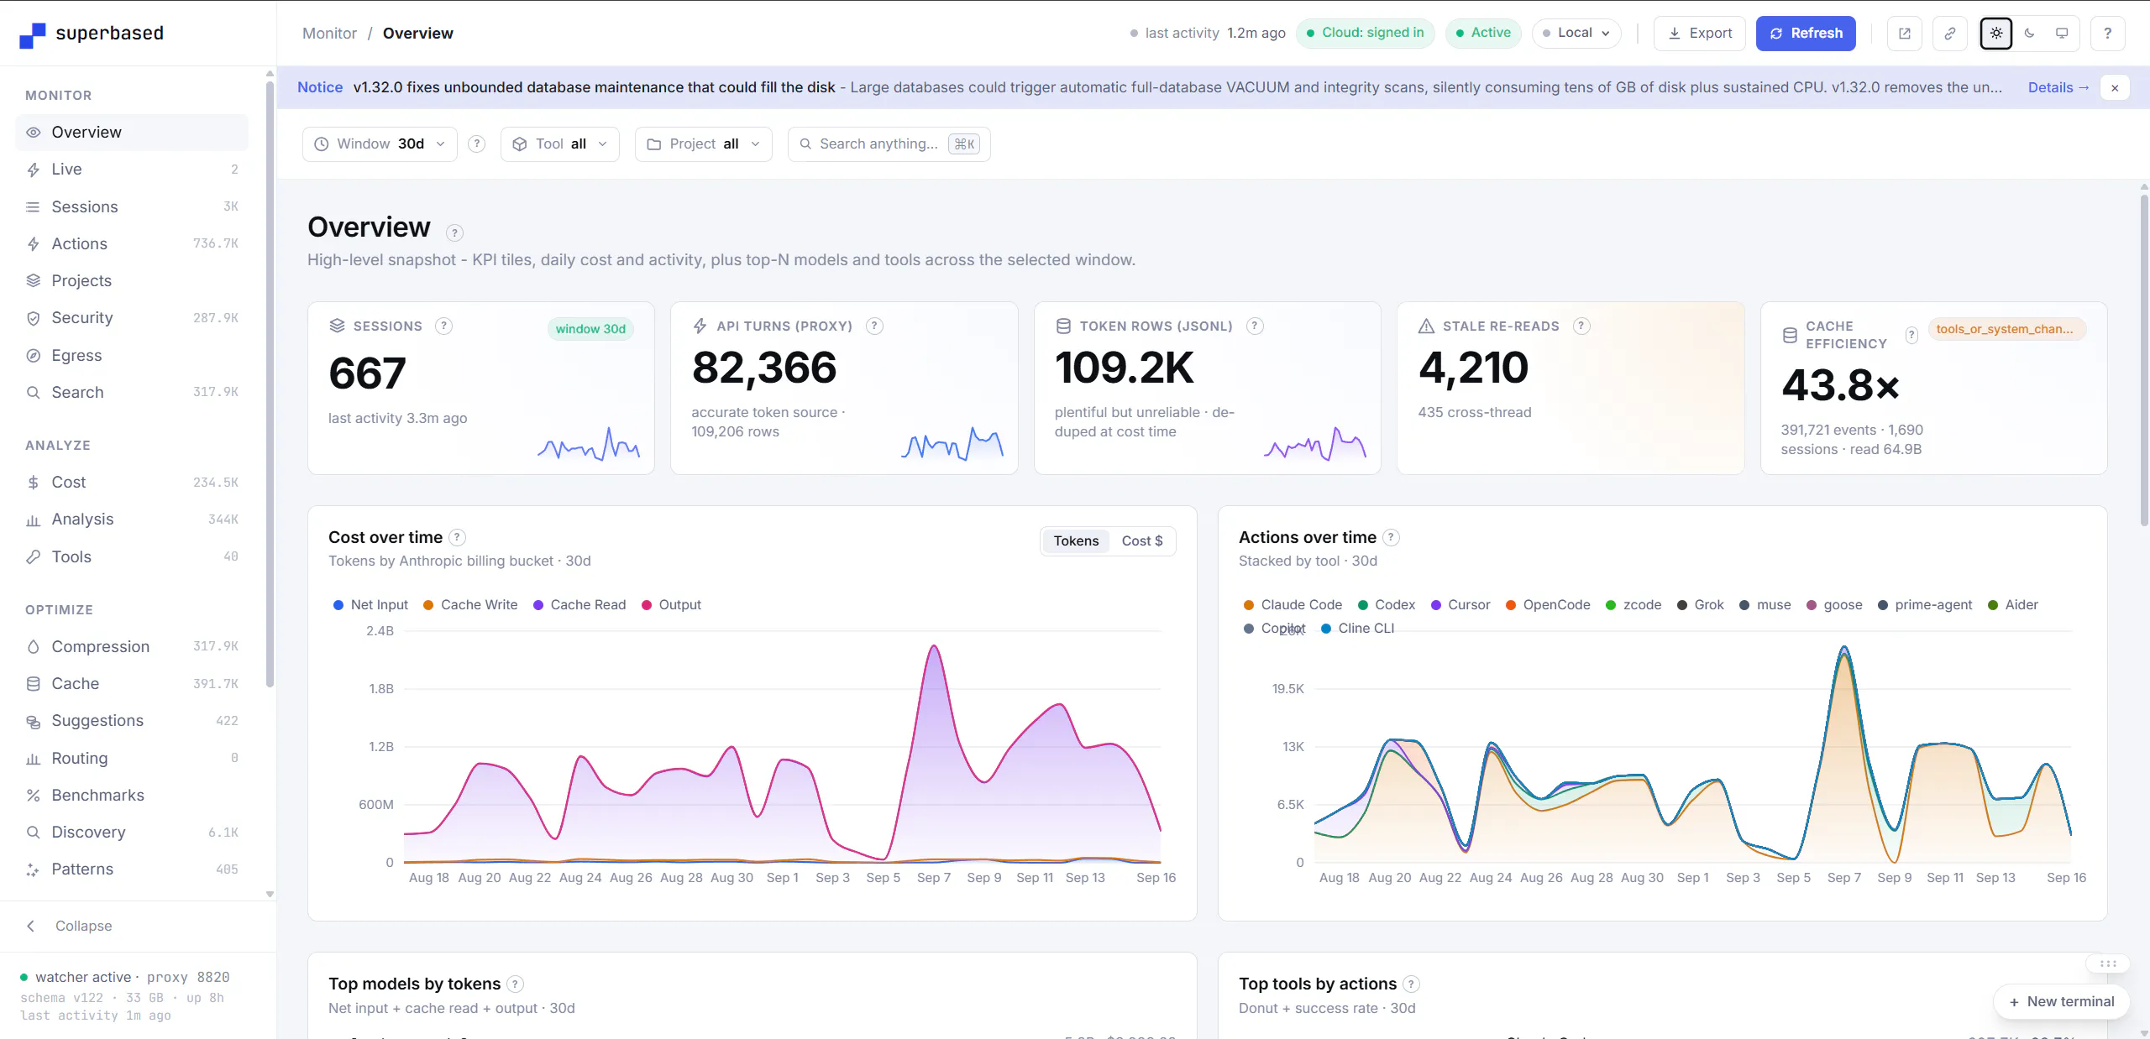The image size is (2150, 1039).
Task: Click the Net Input blue legend swatch
Action: (x=338, y=605)
